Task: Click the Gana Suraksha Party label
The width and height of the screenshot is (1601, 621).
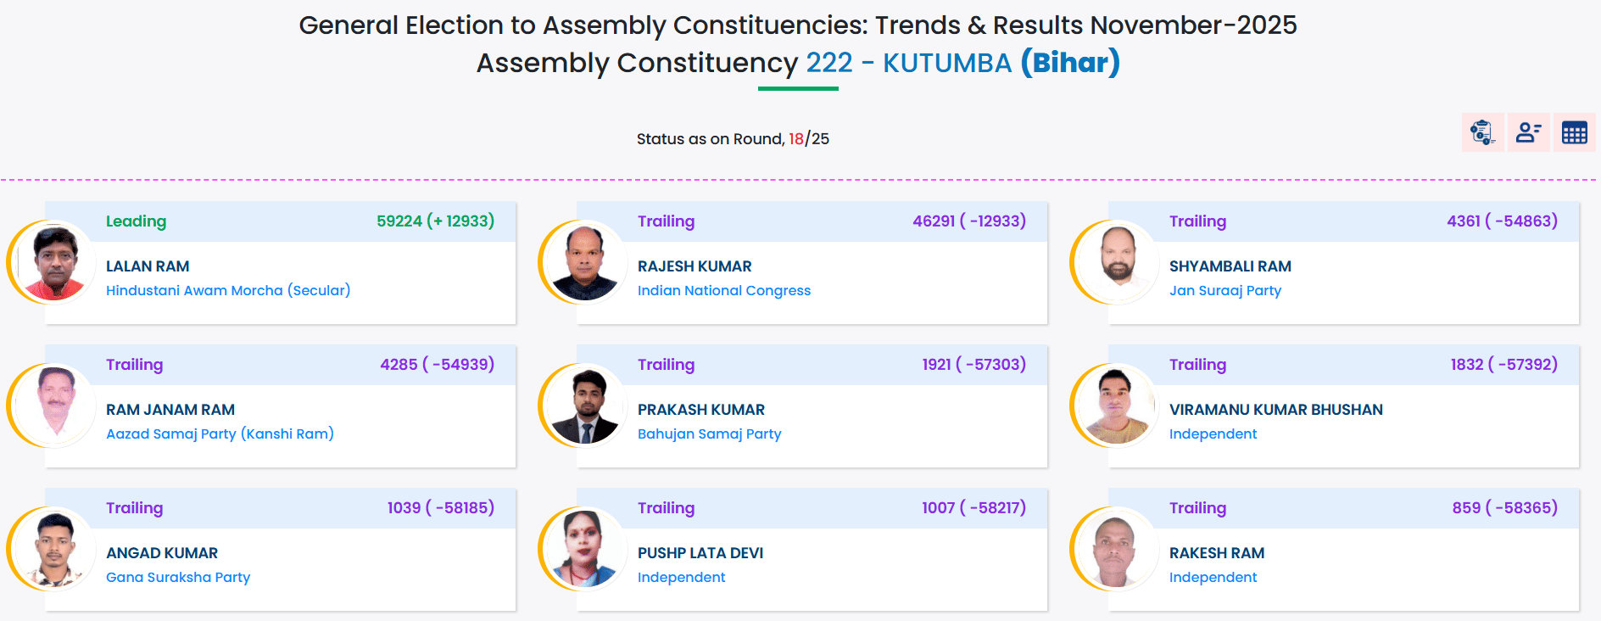Action: (178, 577)
